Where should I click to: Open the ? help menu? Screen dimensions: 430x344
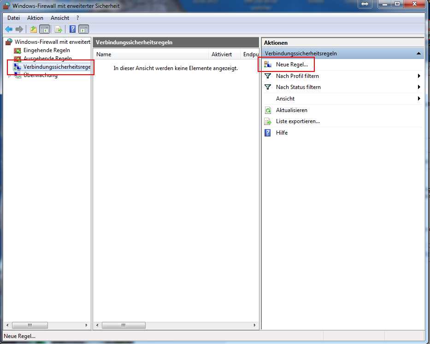pos(77,18)
